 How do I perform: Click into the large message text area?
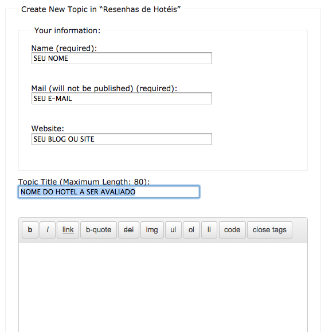163,287
